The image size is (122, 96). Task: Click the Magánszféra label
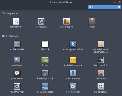(x=101, y=92)
